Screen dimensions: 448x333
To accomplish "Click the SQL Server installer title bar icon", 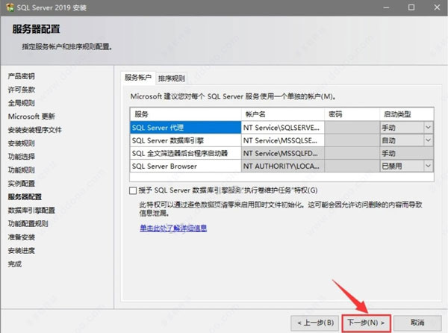I will pos(10,7).
